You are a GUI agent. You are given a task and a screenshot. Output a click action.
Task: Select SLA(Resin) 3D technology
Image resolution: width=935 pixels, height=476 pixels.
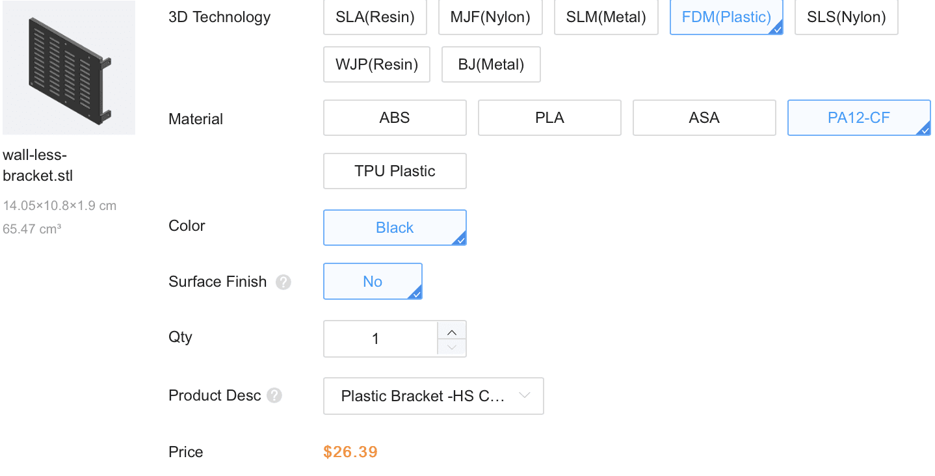(x=375, y=18)
